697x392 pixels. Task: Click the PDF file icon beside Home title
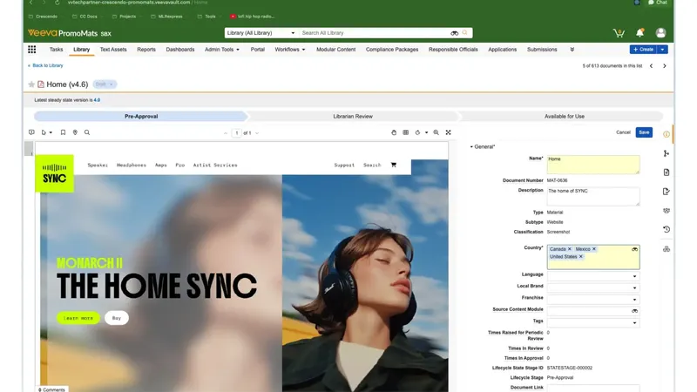(x=41, y=84)
